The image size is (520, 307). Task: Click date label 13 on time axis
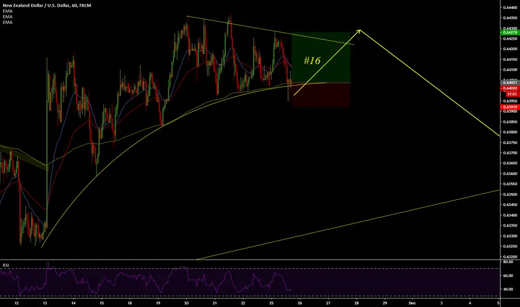coord(45,303)
